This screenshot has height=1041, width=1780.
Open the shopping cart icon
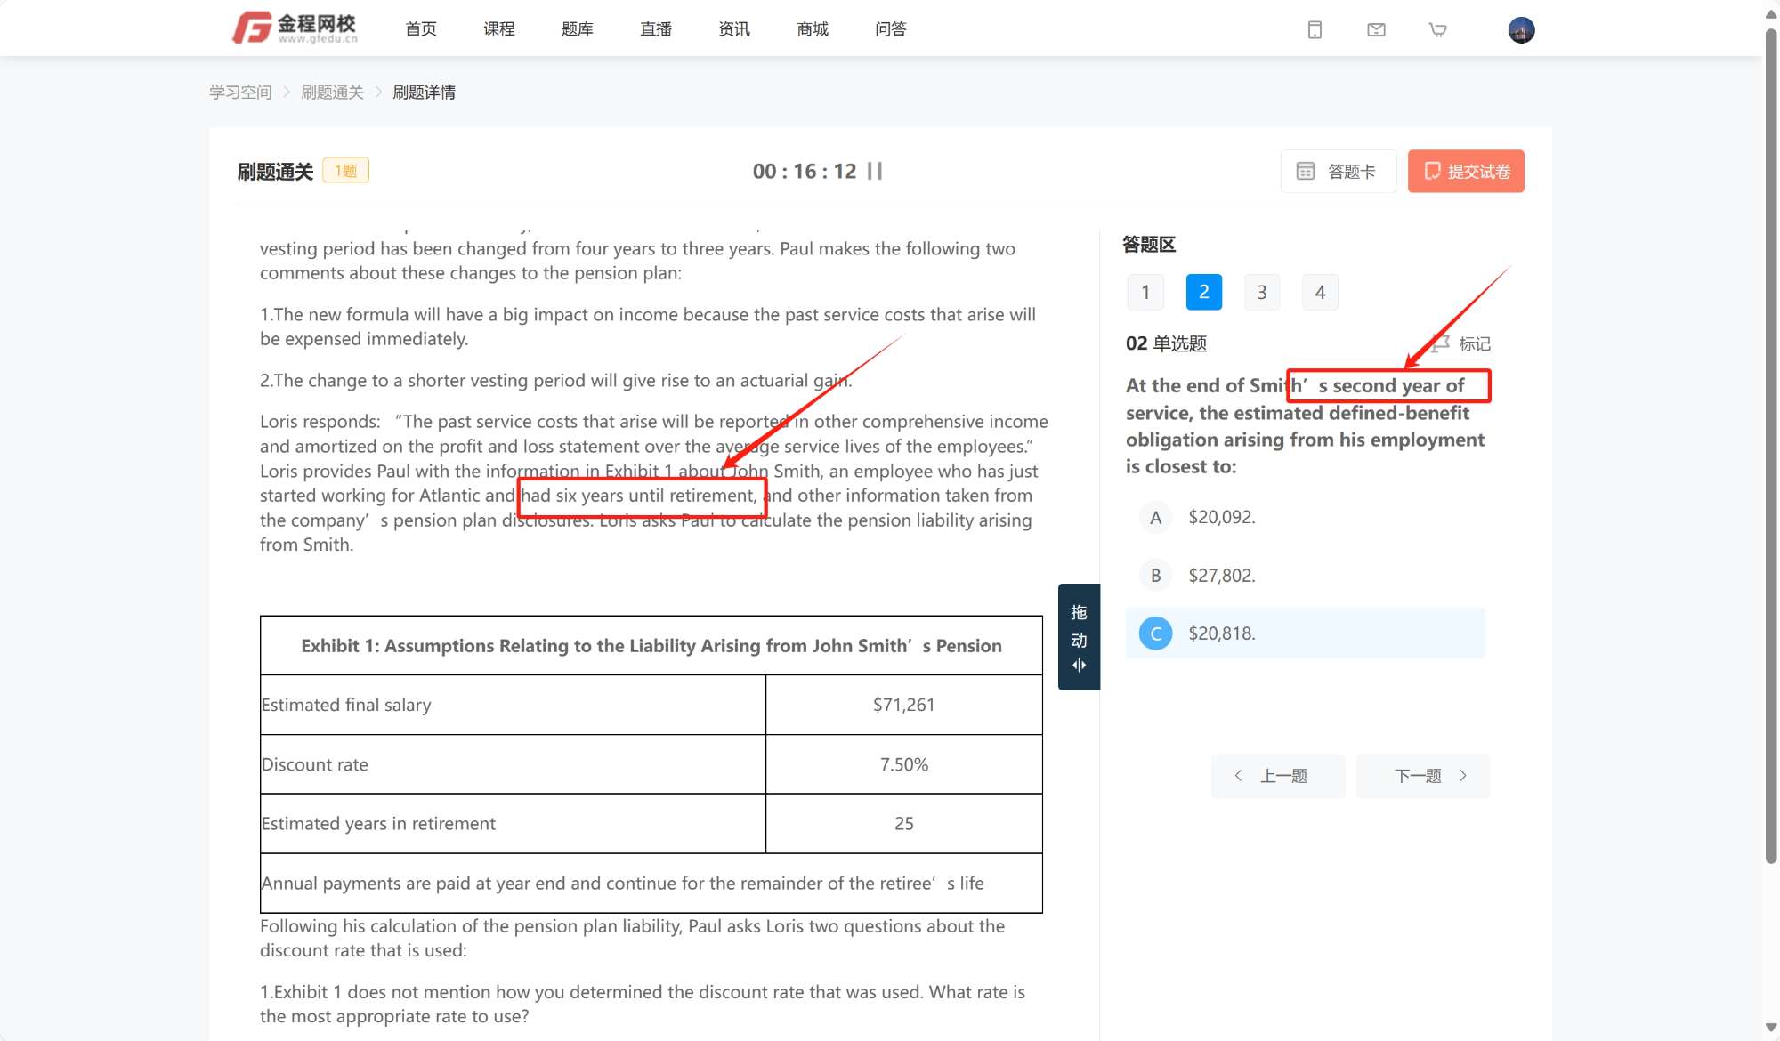[x=1437, y=30]
